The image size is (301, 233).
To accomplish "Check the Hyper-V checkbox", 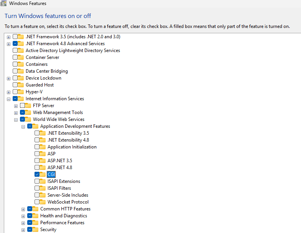I will coord(15,92).
